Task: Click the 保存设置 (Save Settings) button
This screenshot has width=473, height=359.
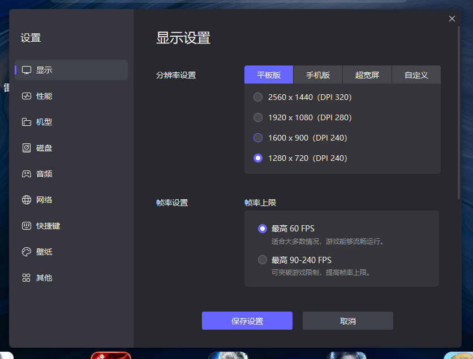Action: (x=247, y=320)
